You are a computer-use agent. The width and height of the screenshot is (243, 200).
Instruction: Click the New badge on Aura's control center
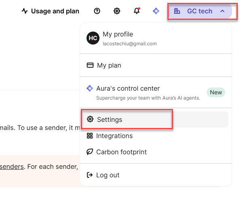pos(216,92)
